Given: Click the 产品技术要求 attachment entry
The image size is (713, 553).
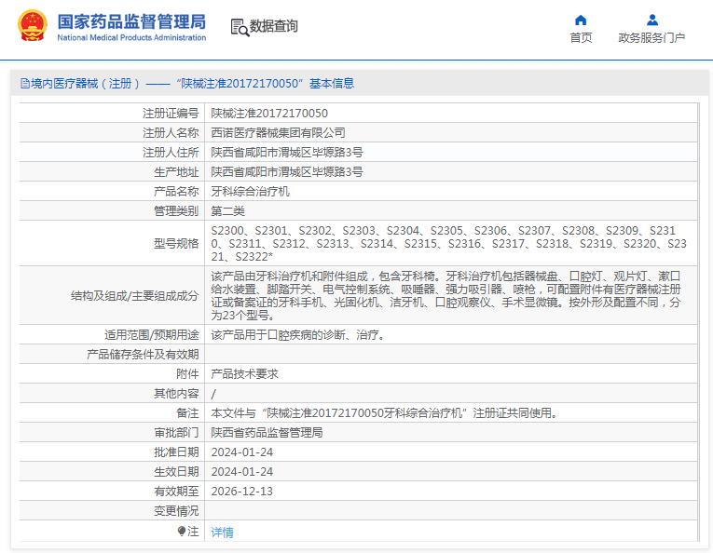Looking at the screenshot, I should 244,374.
